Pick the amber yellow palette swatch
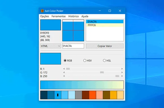164x108 pixels. [113, 95]
